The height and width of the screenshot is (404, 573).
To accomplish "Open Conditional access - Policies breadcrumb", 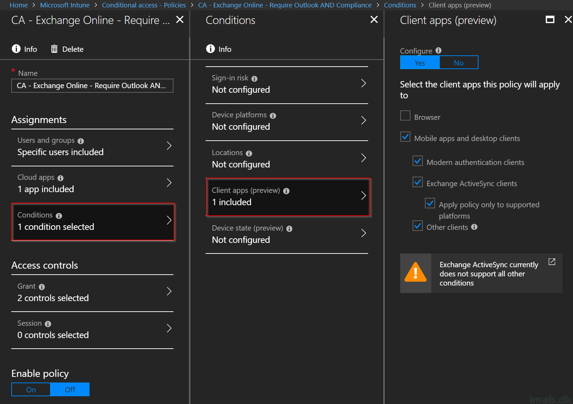I will (144, 5).
